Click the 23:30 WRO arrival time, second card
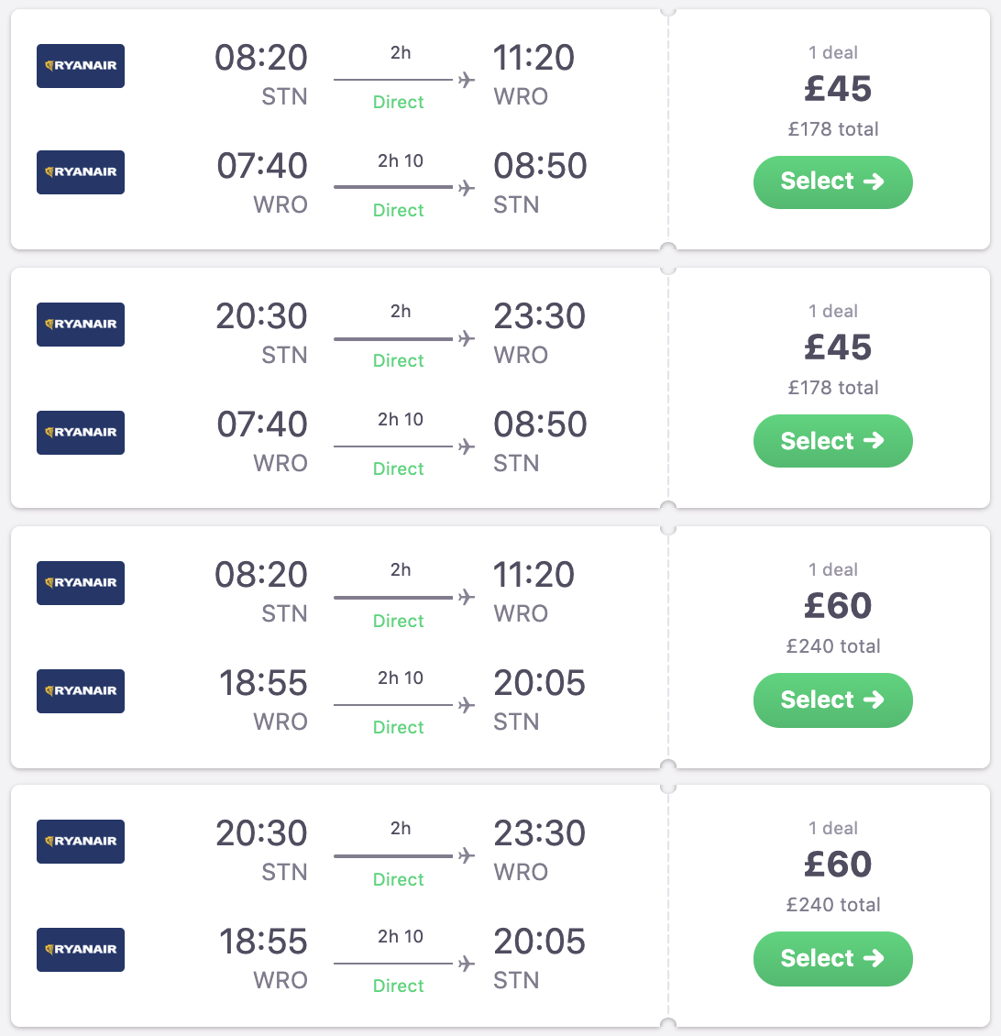Screen dimensions: 1001x1036 [x=539, y=316]
